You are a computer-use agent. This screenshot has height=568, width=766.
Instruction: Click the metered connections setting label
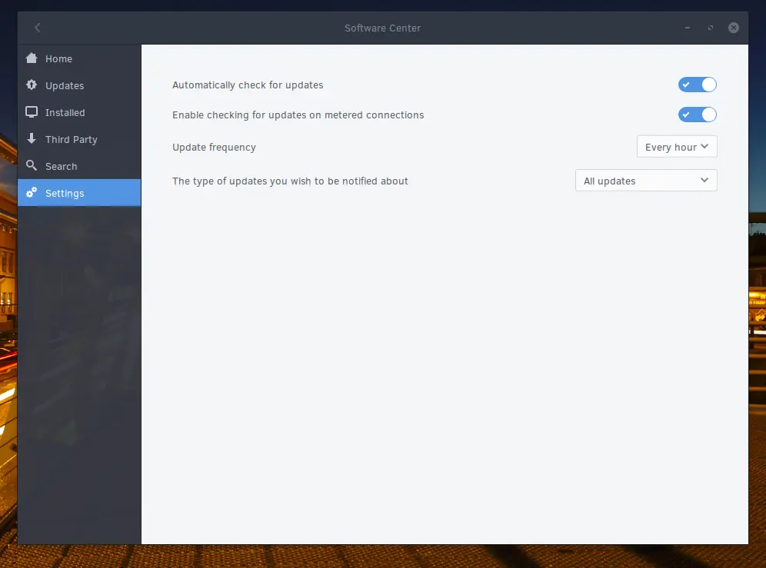click(x=298, y=115)
